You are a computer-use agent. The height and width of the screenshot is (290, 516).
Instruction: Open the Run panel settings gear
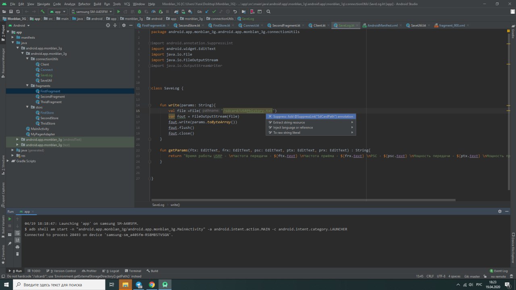[500, 211]
